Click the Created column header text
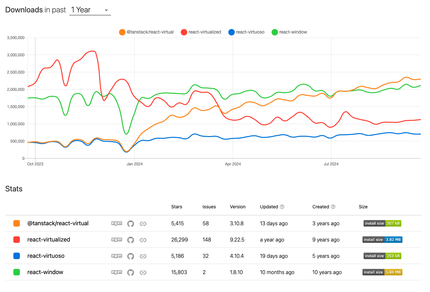 (321, 207)
